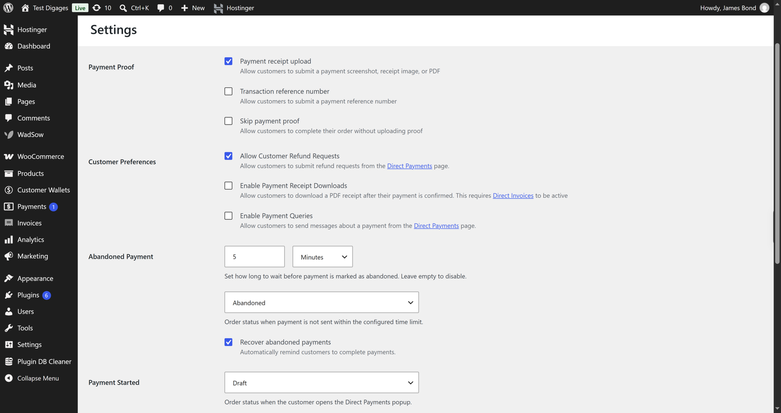Click the Test Digages site name
Screen dimensions: 781x413
(x=50, y=8)
